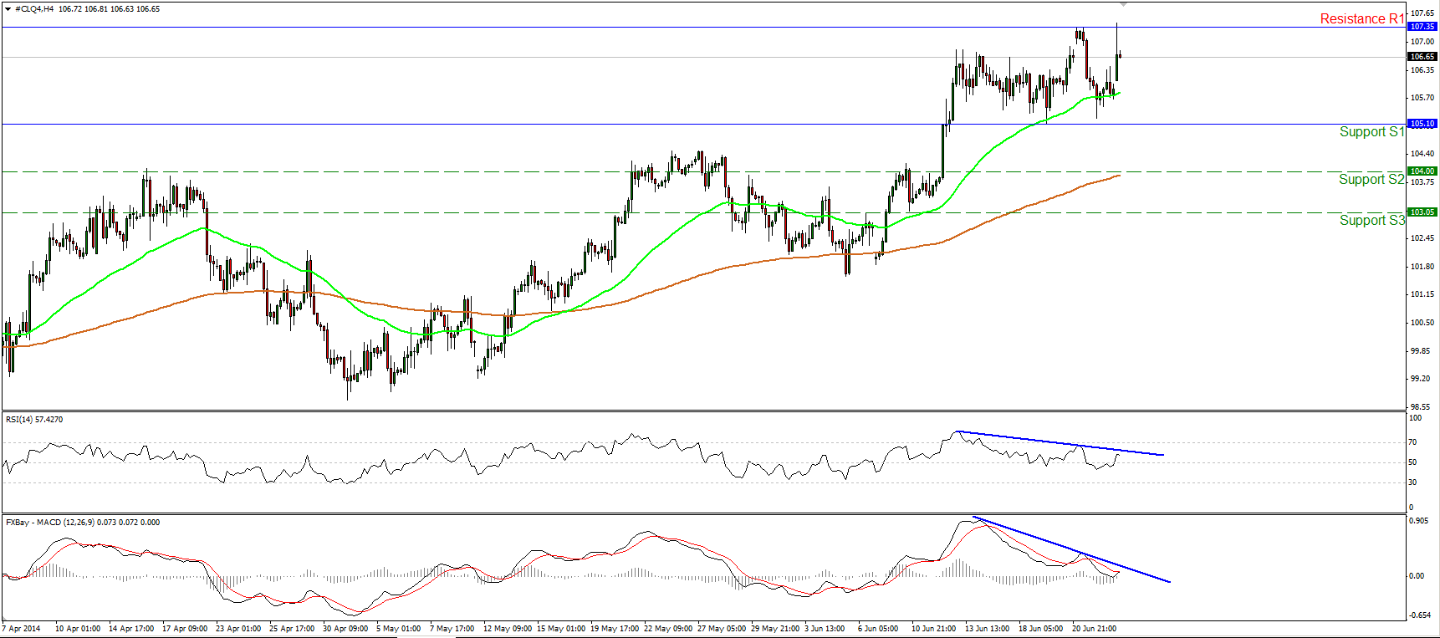Click the RSI axis level 30
Viewport: 1440px width, 638px height.
[x=1412, y=482]
